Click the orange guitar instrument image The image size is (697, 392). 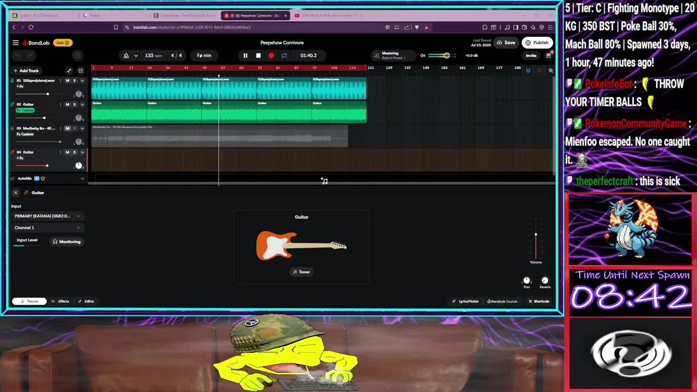coord(301,246)
